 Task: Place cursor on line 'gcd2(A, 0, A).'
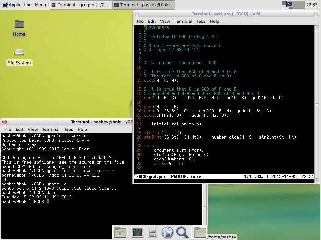(161, 80)
